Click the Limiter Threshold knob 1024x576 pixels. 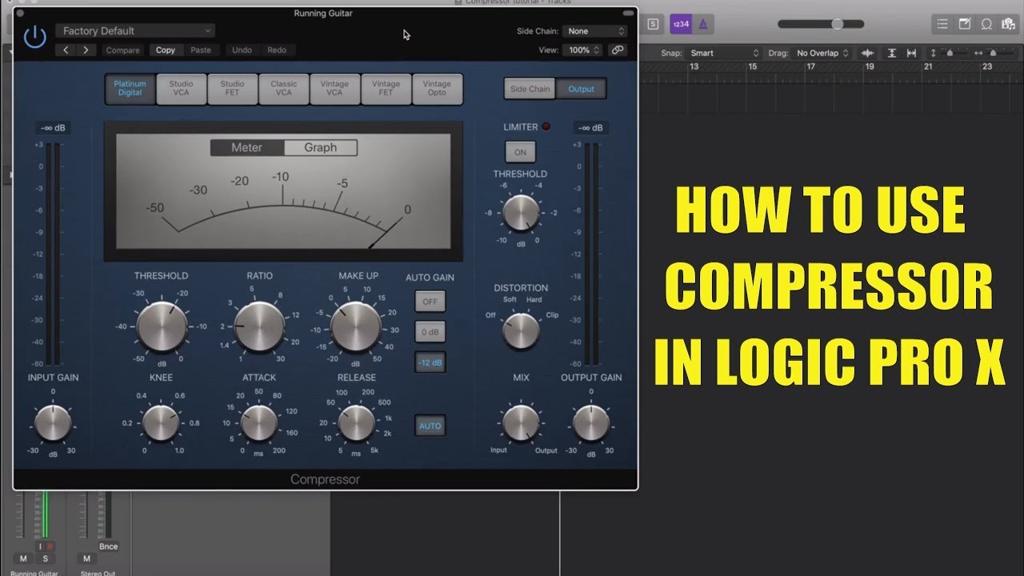pos(521,213)
